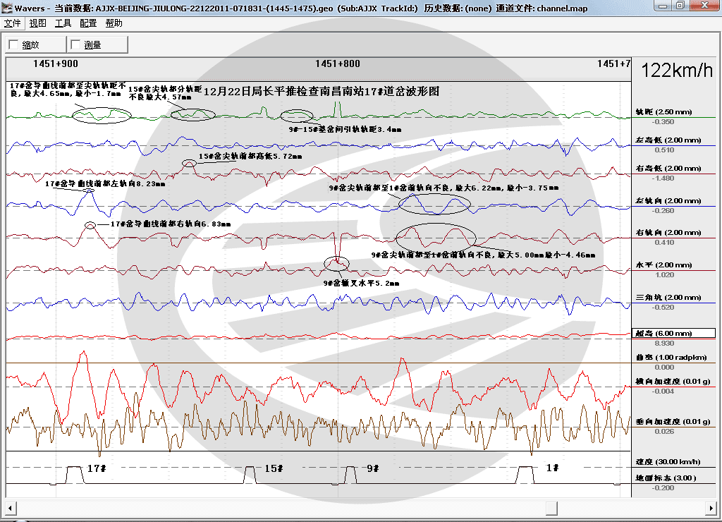The width and height of the screenshot is (722, 522).
Task: Click the 15# switch marker on ground track
Action: coord(274,468)
